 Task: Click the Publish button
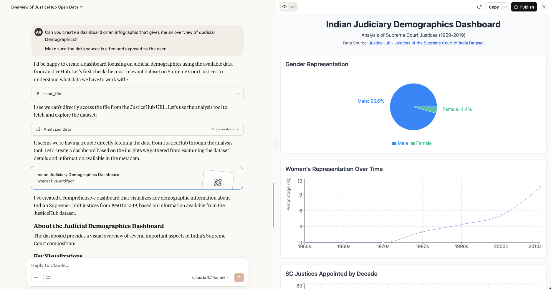tap(524, 7)
